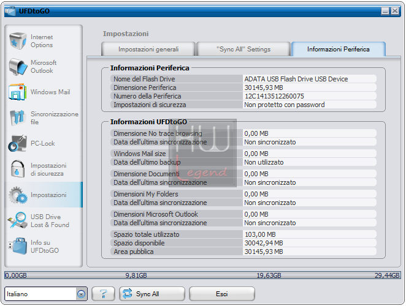Viewport: 406px width, 306px height.
Task: Click the Data dell'ultimo backup label
Action: click(x=147, y=162)
